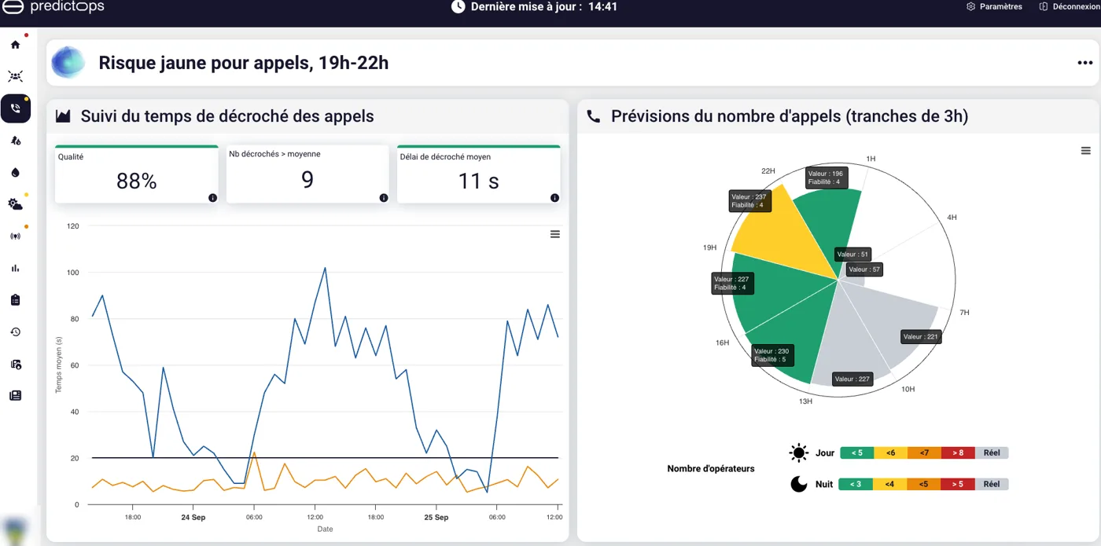Click the '25 Sep' date axis label
The height and width of the screenshot is (546, 1101).
click(436, 518)
